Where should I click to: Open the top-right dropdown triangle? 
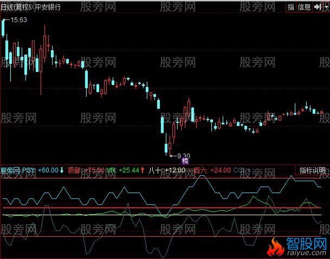(x=326, y=7)
